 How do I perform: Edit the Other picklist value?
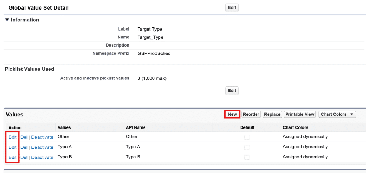coord(13,137)
